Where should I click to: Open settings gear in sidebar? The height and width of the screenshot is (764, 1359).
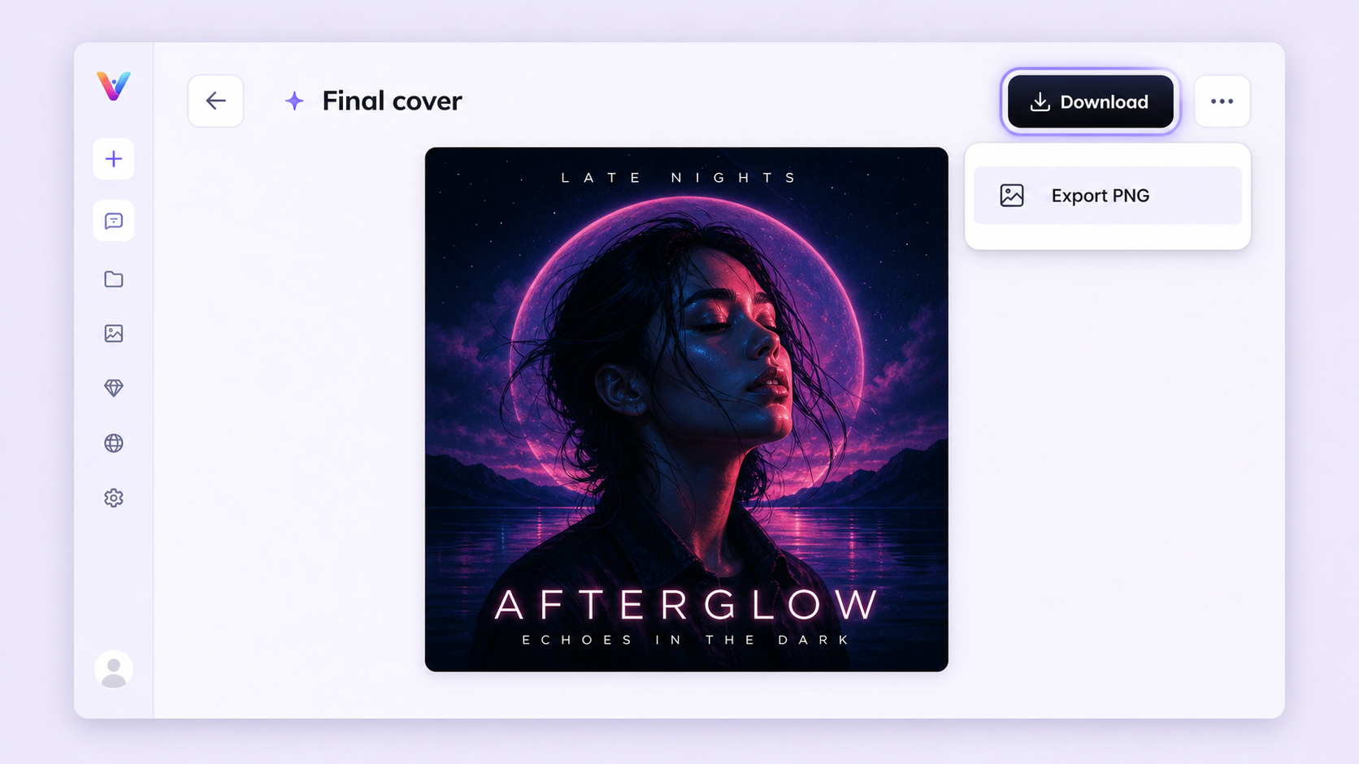(114, 498)
